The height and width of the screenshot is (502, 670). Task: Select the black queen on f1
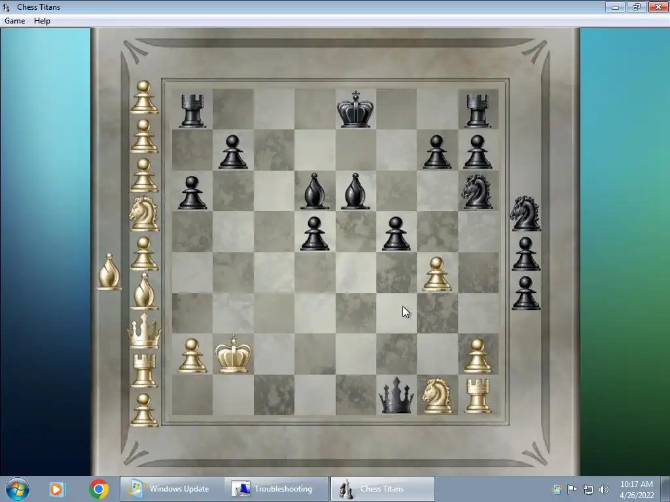396,395
